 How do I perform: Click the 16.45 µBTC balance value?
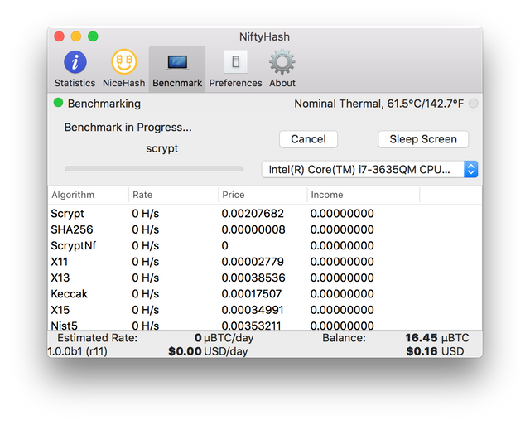coord(437,338)
